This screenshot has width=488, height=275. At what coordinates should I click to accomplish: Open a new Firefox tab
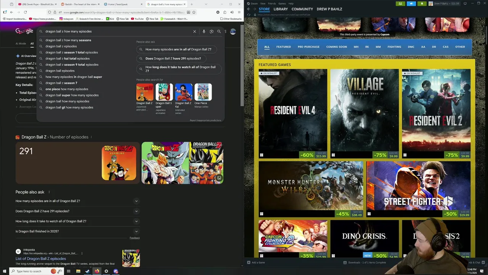pos(191,4)
